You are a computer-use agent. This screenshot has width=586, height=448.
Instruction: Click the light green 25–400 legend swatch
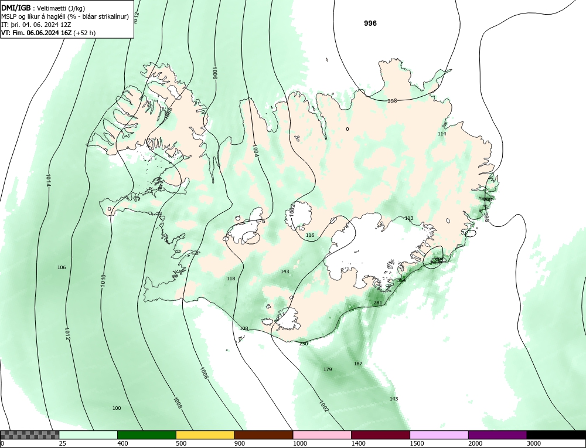tap(88, 435)
